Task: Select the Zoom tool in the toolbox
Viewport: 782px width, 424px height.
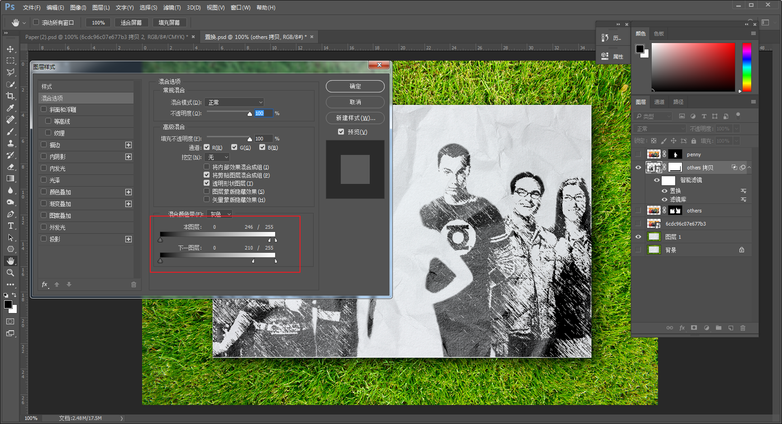Action: [x=10, y=273]
